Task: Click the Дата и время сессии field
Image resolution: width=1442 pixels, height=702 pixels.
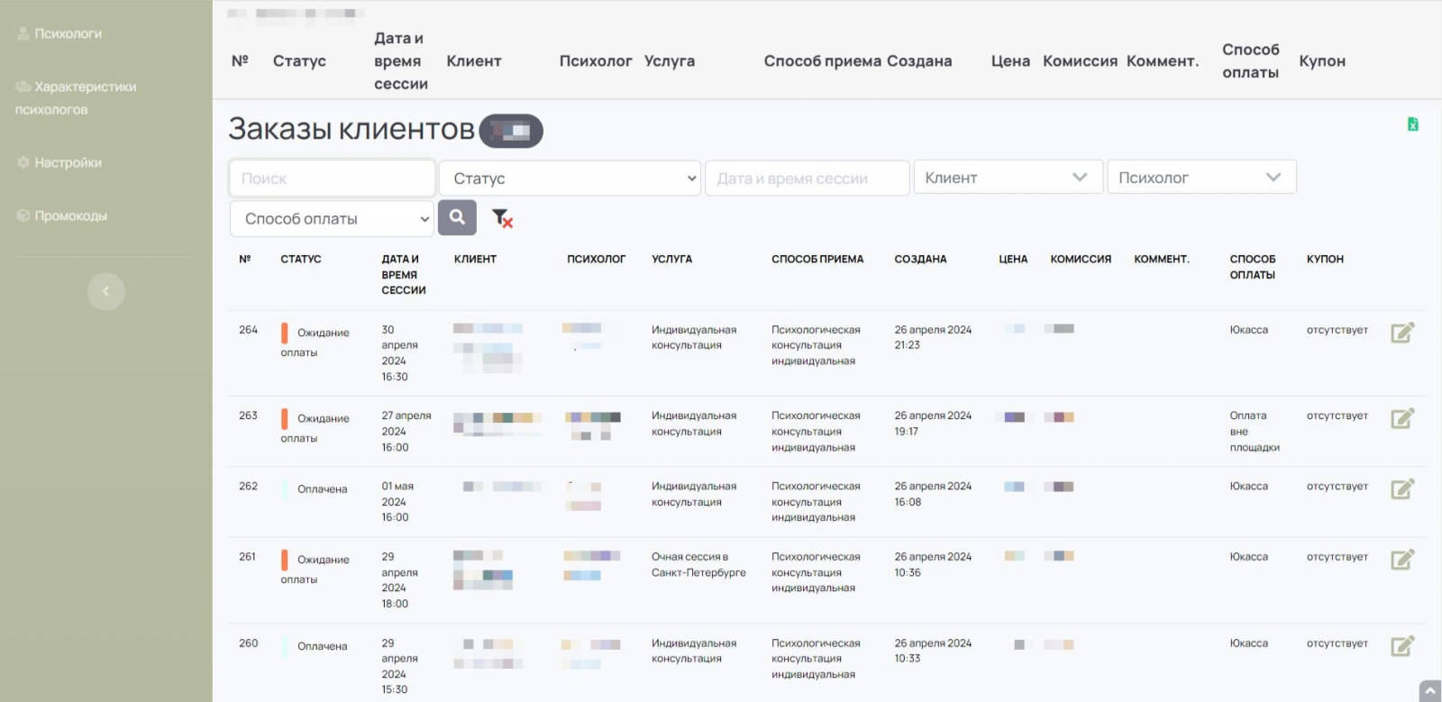Action: pyautogui.click(x=807, y=178)
